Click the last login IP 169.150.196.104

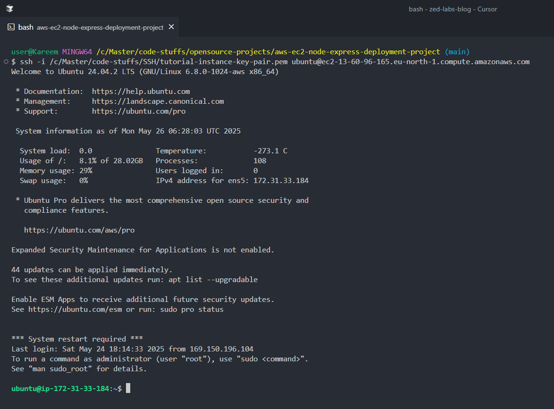(221, 349)
